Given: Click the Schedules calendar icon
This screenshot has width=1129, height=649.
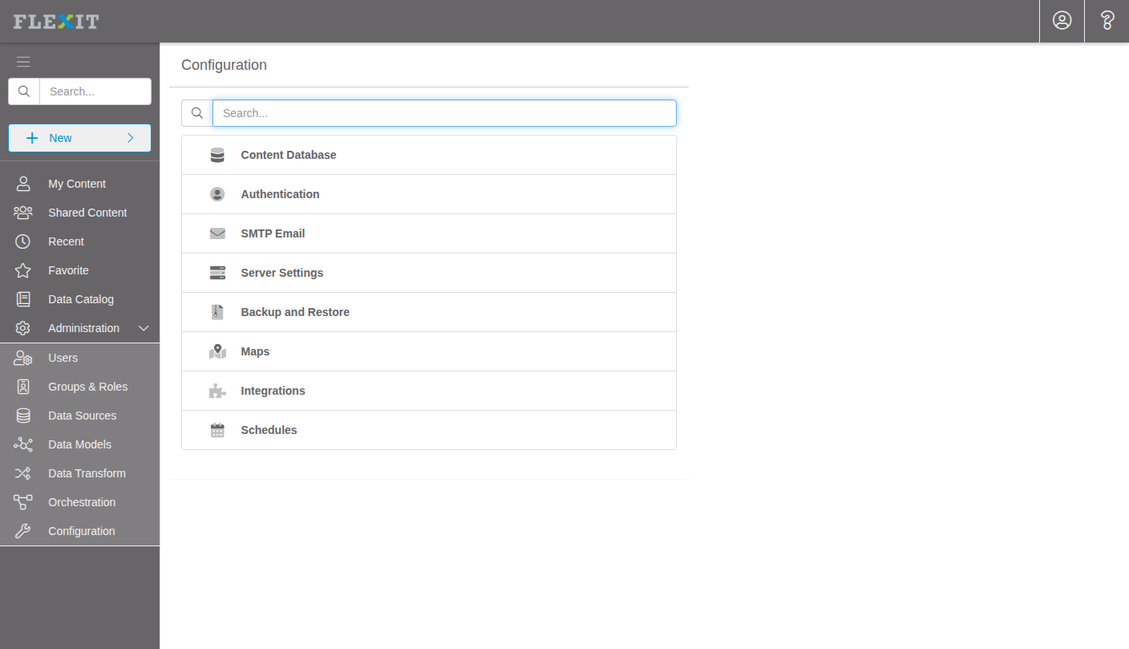Looking at the screenshot, I should 217,430.
